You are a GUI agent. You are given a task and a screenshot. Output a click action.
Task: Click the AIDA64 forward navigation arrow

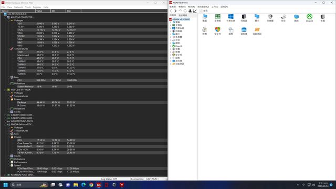175,10
